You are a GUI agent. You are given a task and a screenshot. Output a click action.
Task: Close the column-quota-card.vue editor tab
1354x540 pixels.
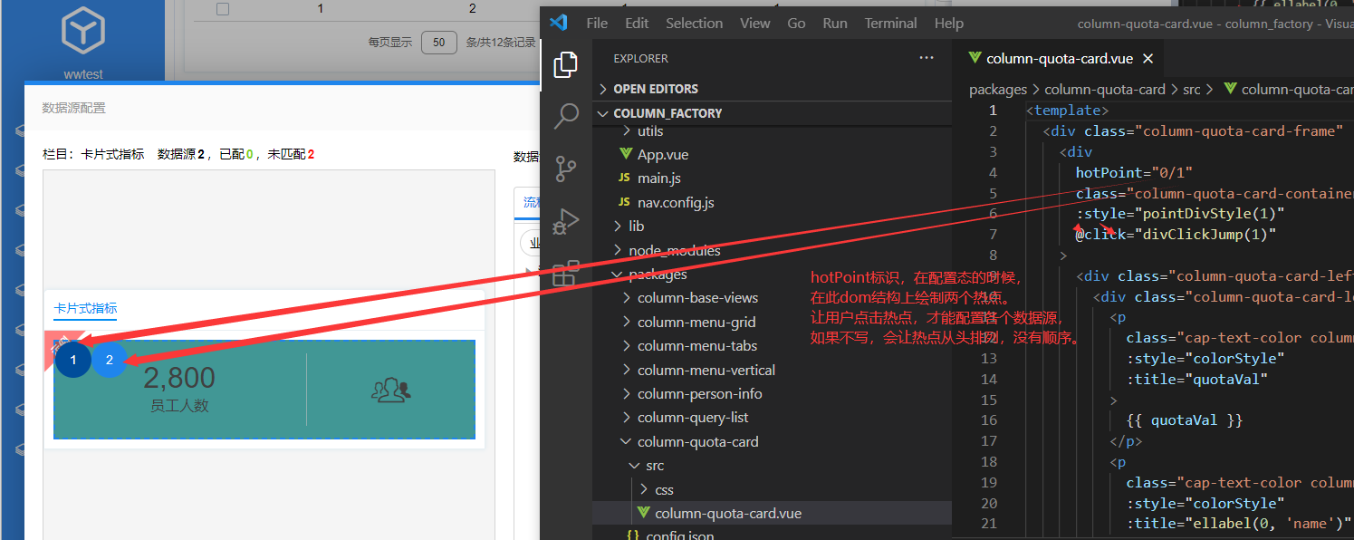pos(1148,59)
